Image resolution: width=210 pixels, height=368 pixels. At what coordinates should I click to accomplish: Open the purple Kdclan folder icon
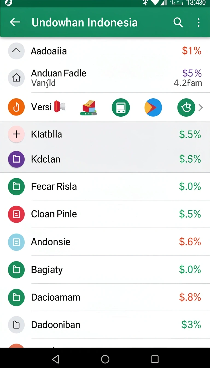[x=16, y=159]
